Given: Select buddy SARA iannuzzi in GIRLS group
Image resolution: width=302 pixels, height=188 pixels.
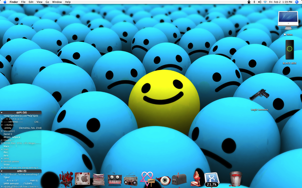Looking at the screenshot, I should point(21,184).
